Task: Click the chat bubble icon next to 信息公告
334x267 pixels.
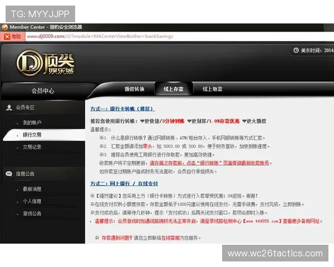Action: coord(9,174)
